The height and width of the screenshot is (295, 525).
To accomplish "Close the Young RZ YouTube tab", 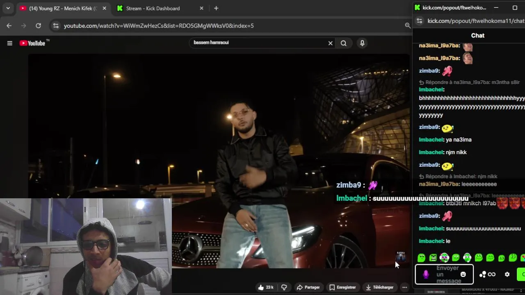I will click(104, 8).
